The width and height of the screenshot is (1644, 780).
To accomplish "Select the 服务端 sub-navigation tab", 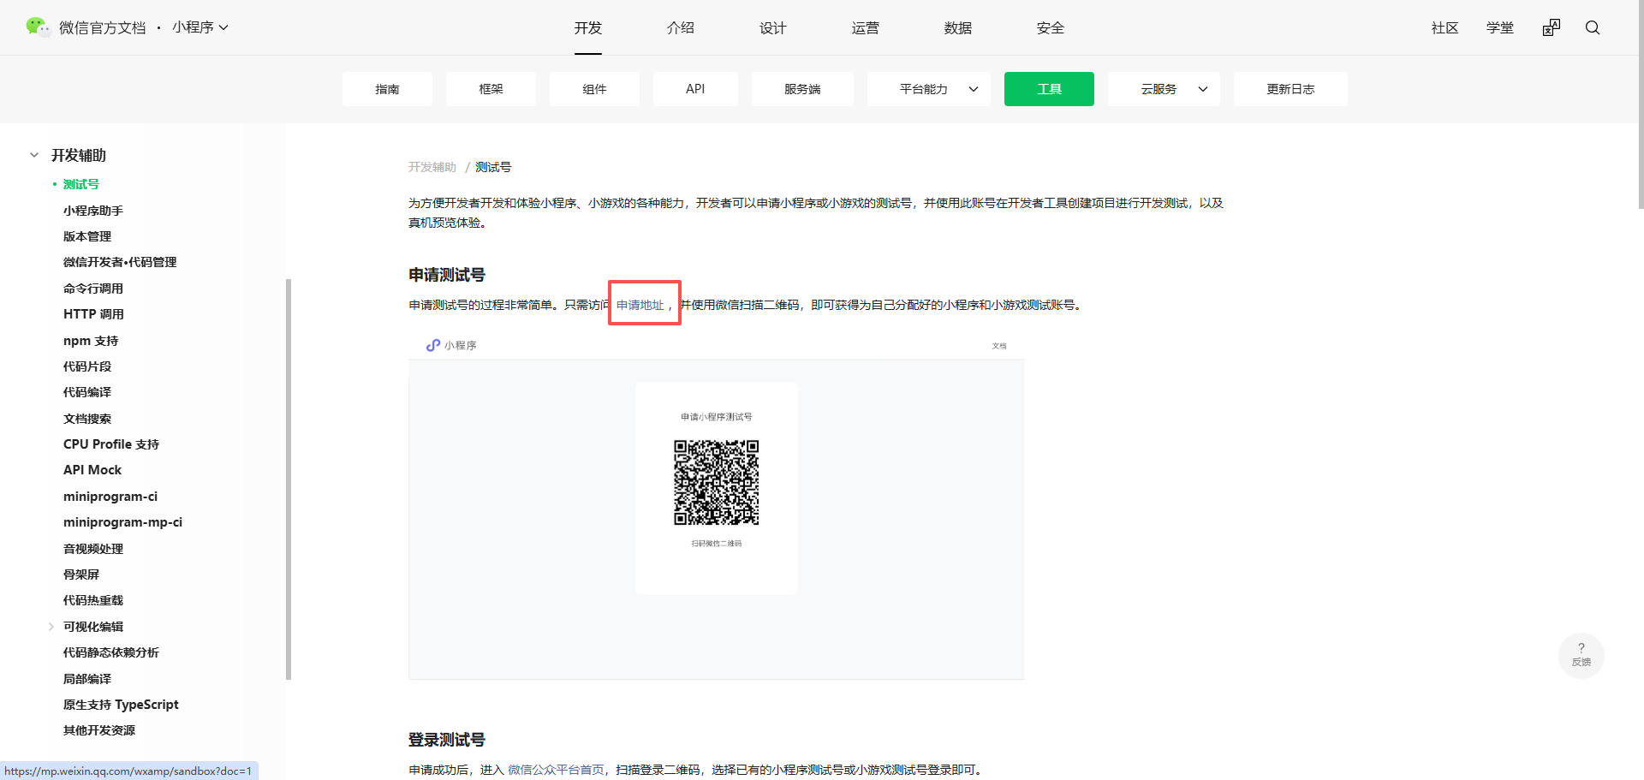I will point(802,89).
